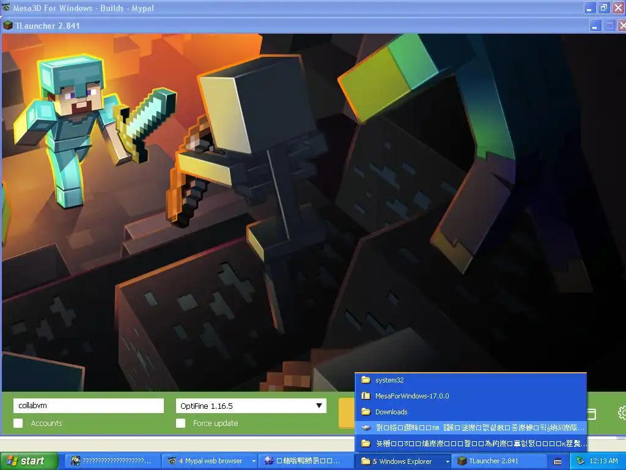Open the Windows start menu
626x470 pixels.
[x=29, y=461]
